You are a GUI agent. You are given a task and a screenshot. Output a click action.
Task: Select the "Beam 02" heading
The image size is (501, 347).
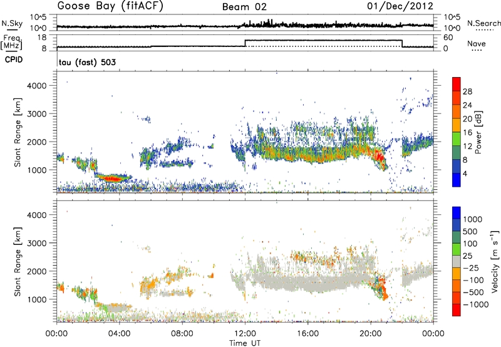(244, 7)
